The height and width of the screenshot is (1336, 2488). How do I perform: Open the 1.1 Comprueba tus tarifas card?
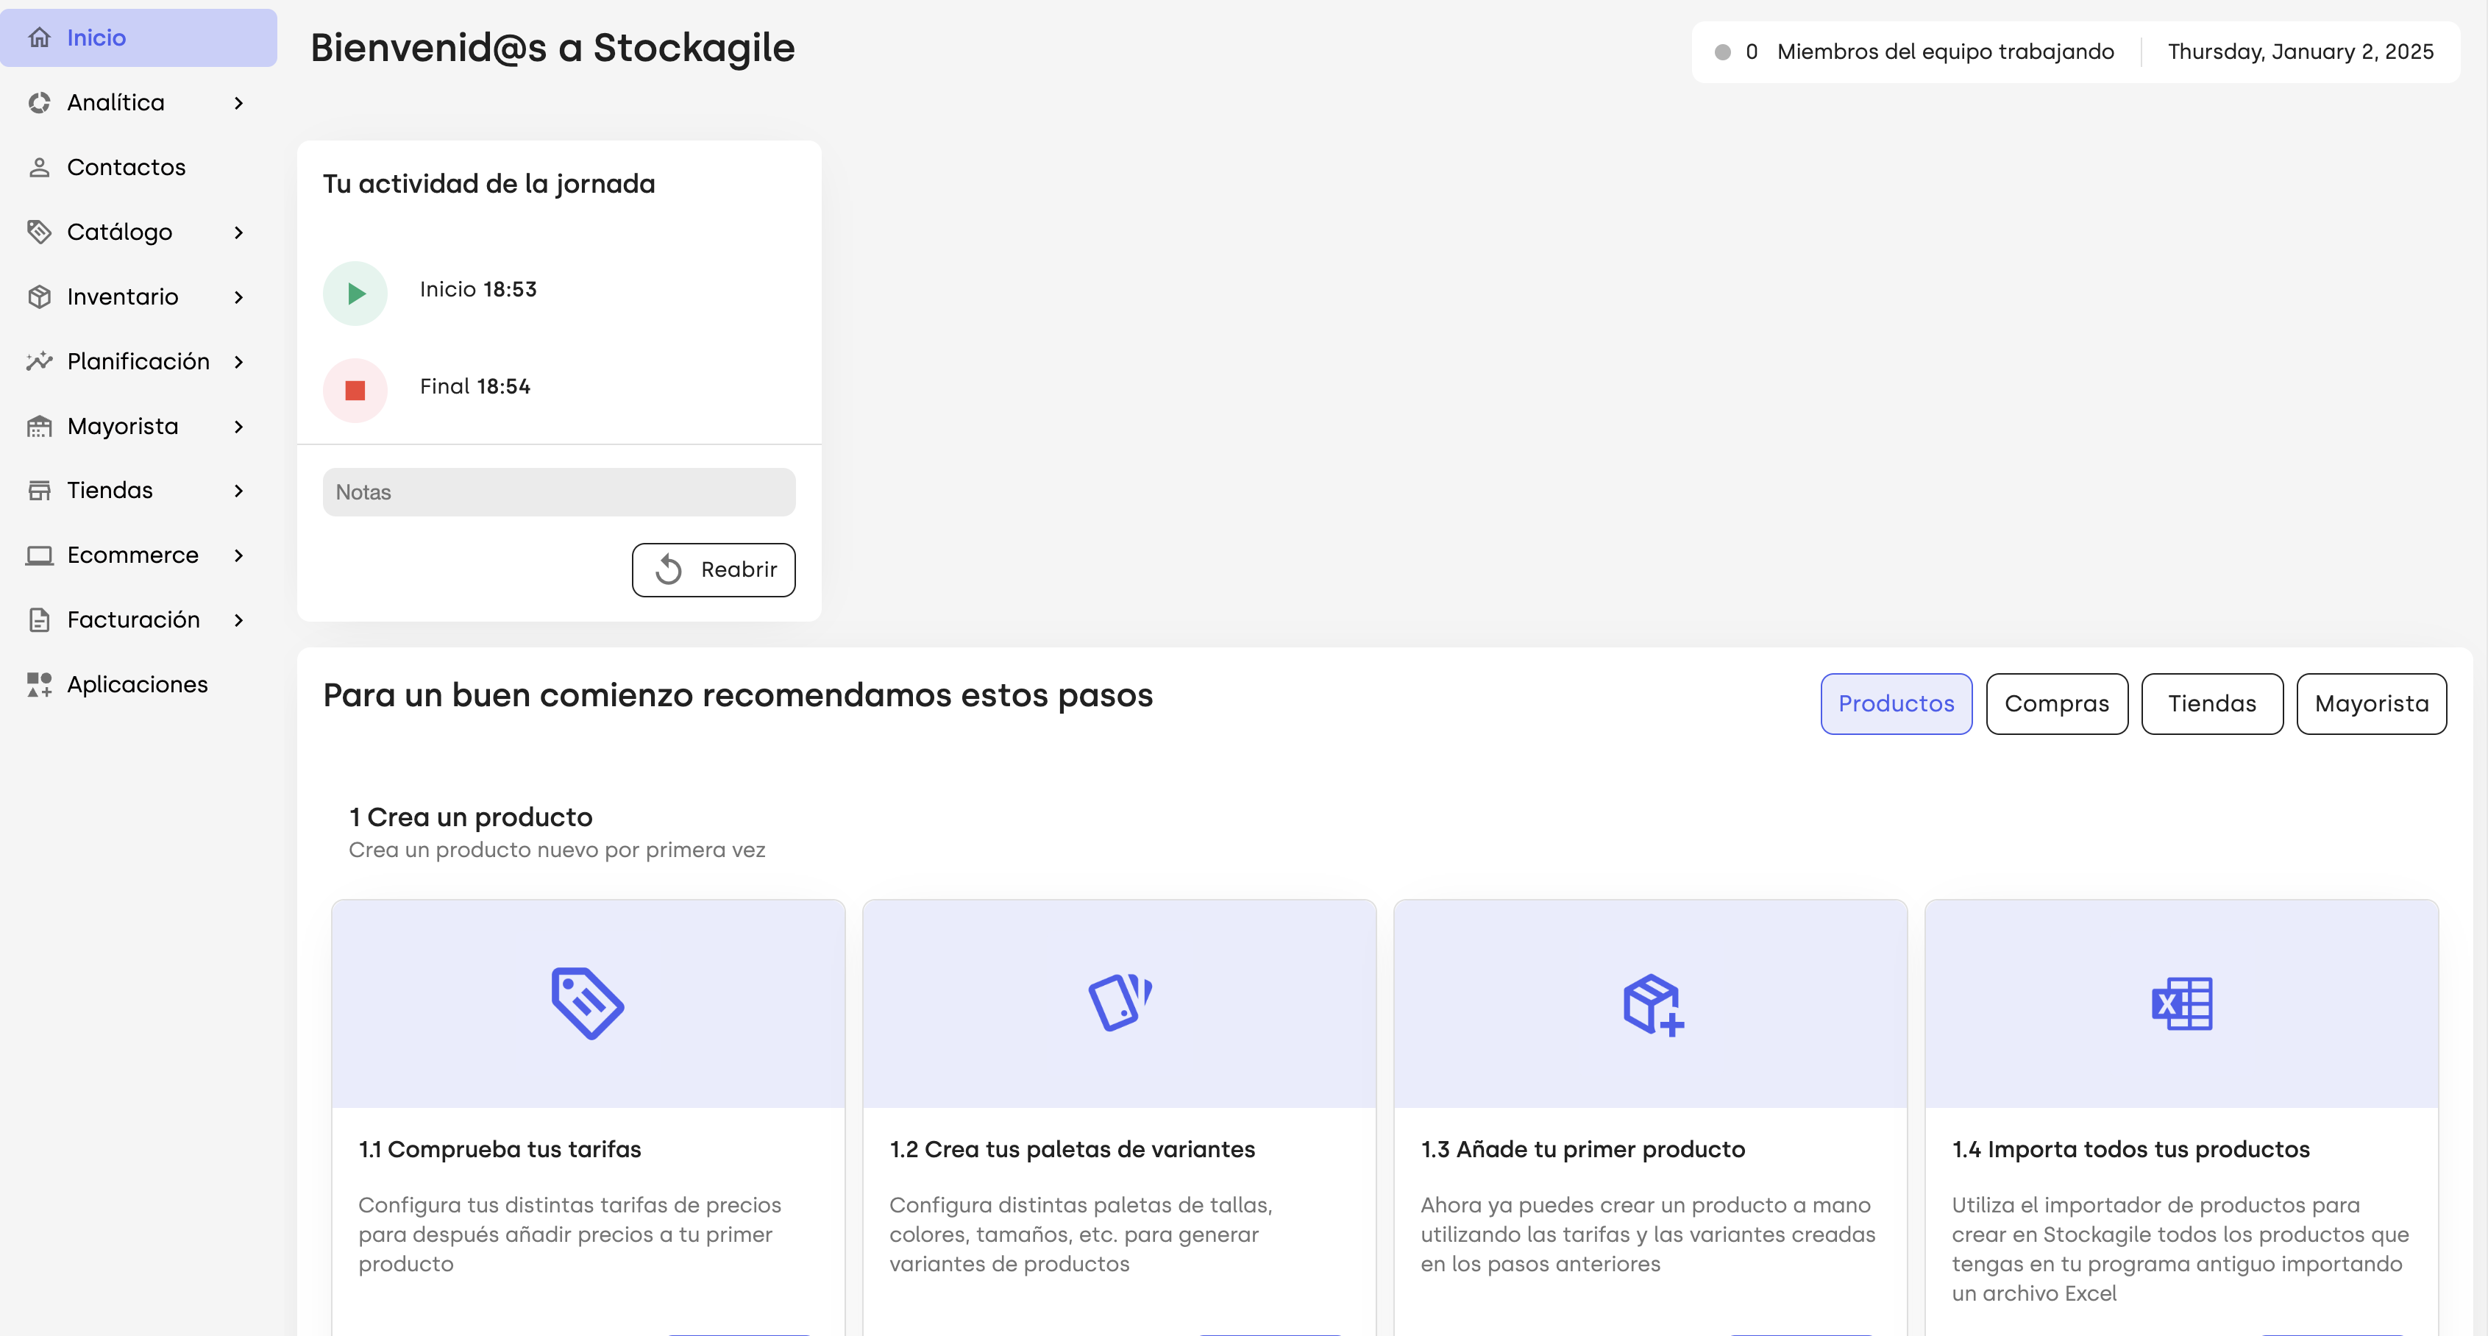[587, 1118]
